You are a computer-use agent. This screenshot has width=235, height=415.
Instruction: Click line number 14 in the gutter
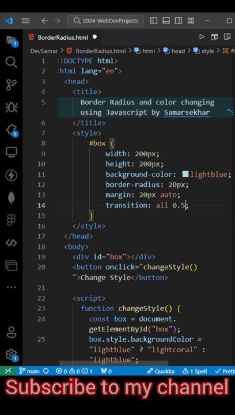(41, 205)
